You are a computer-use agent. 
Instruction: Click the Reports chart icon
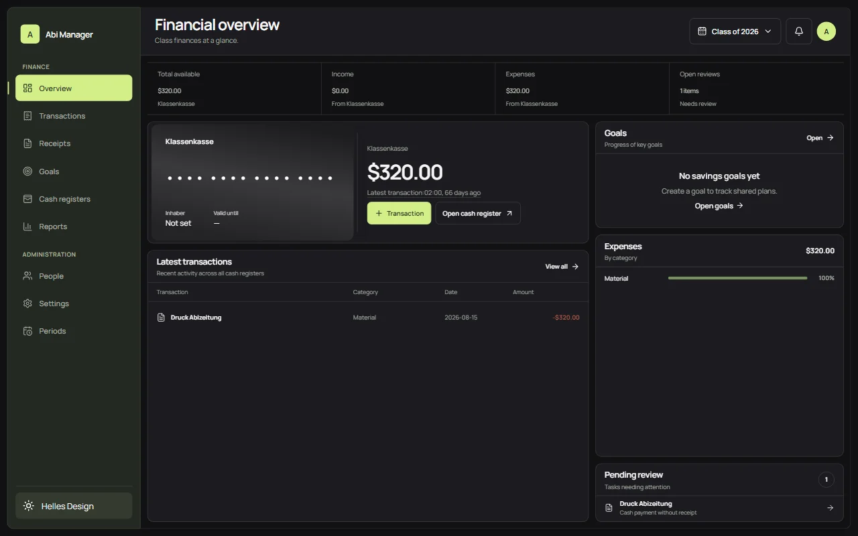point(27,226)
